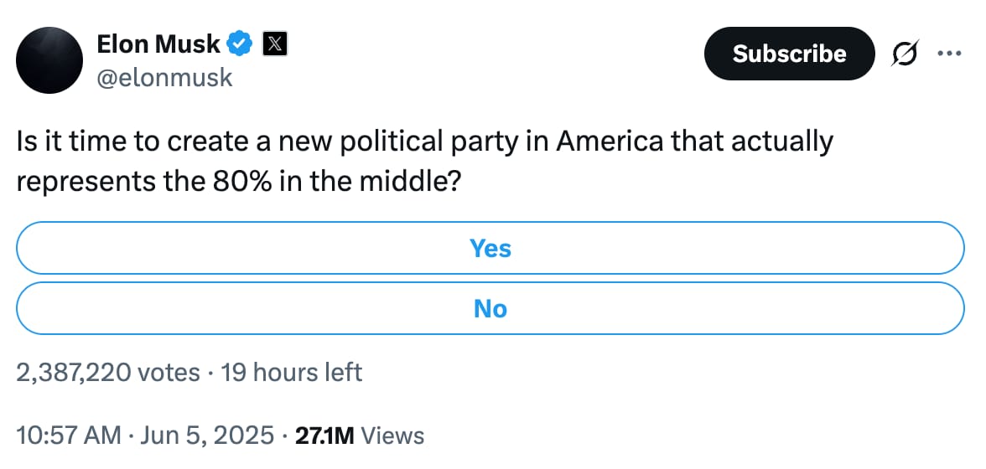Click the Elon Musk display name
Screen dimensions: 986x469
click(x=158, y=43)
